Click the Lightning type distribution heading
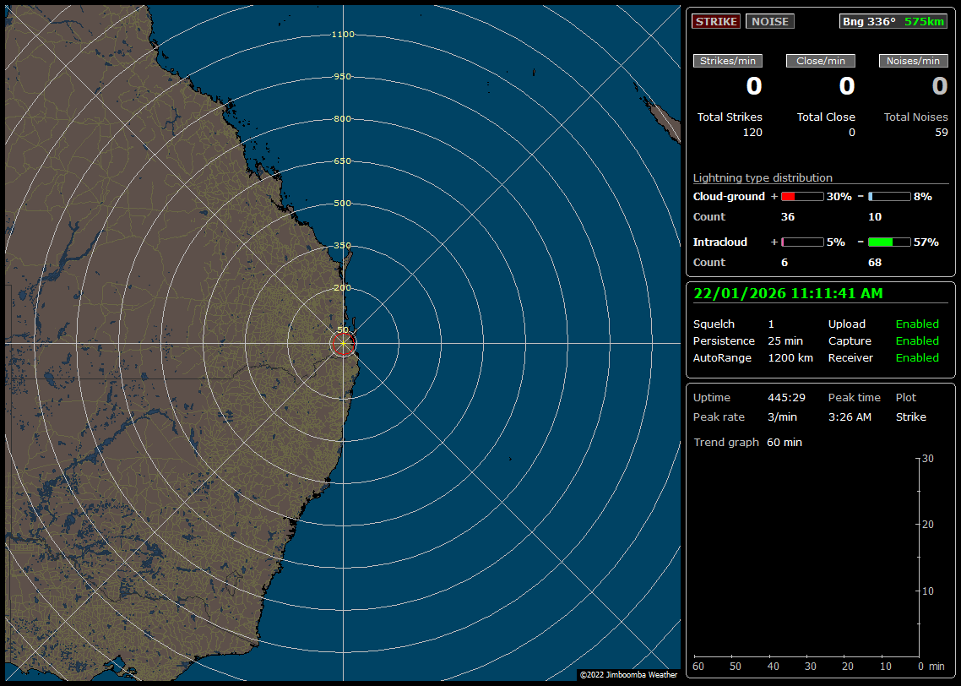 [x=763, y=177]
